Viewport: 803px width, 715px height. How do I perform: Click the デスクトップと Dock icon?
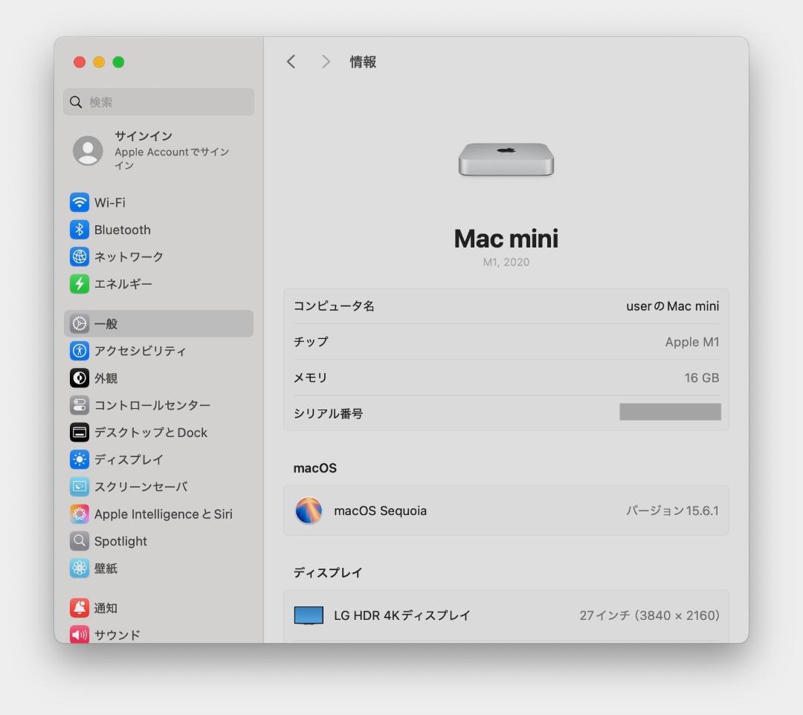80,432
